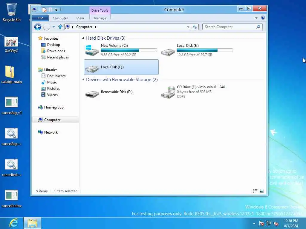
Task: Open Customize Quick Access Toolbar dropdown
Action: 56,10
